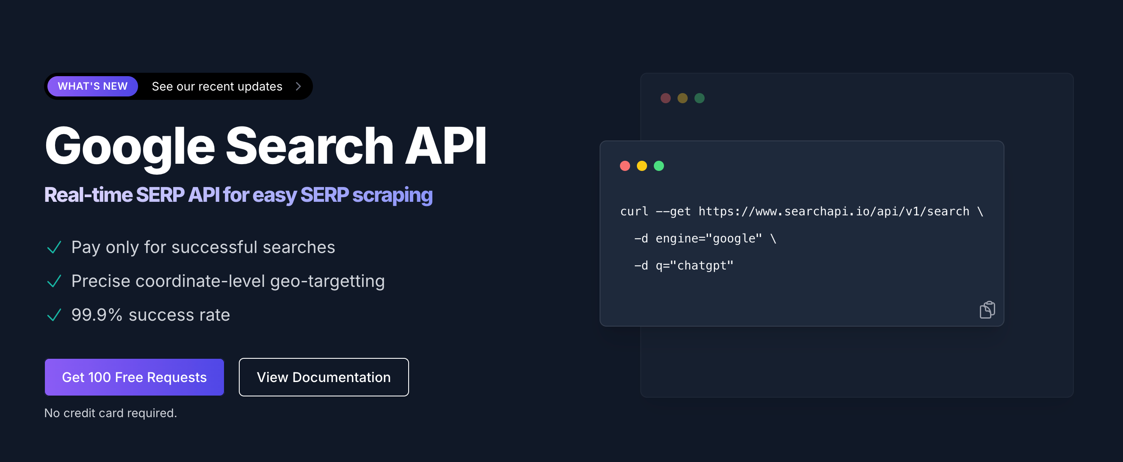Click the dim red dot on back window
Image resolution: width=1123 pixels, height=462 pixels.
click(665, 99)
